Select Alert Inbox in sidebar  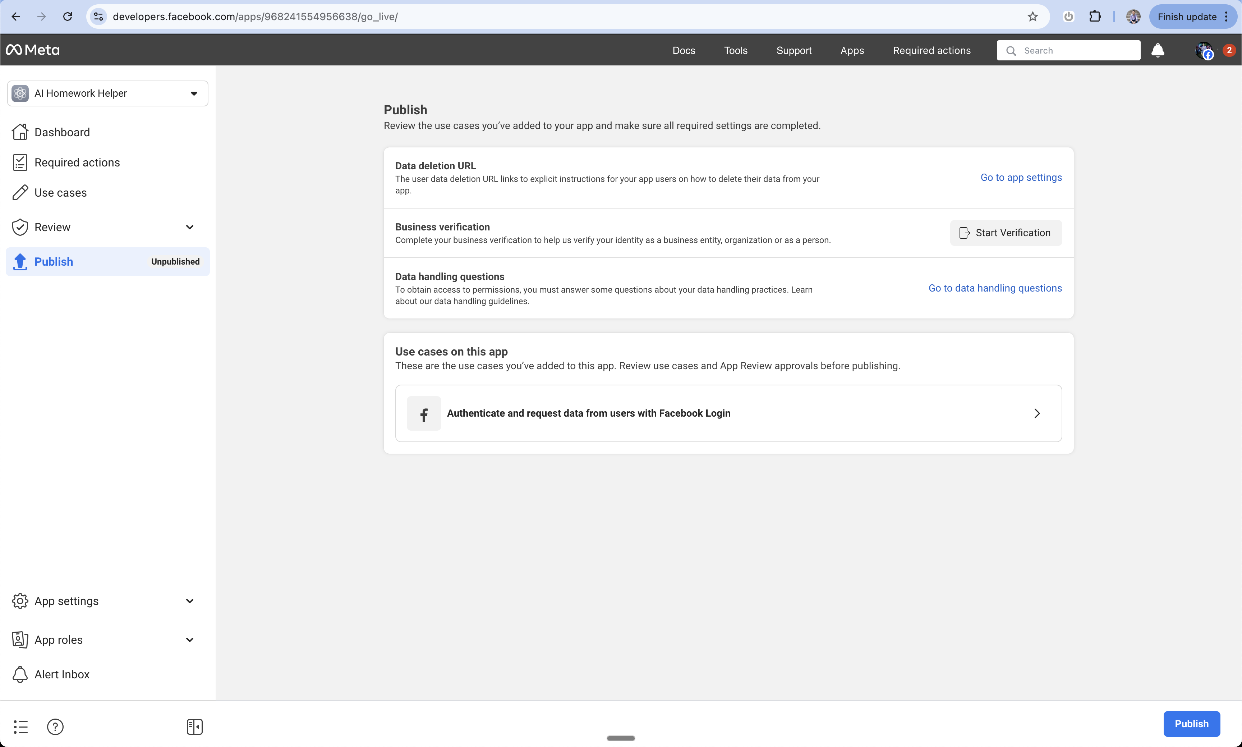pos(108,674)
